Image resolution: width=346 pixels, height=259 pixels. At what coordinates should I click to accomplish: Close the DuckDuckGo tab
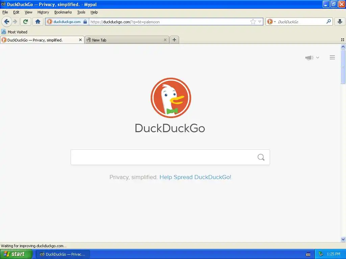pos(80,40)
